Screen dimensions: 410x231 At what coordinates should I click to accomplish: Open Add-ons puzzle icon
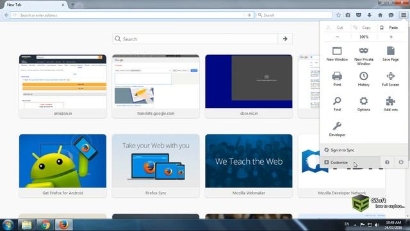(391, 104)
